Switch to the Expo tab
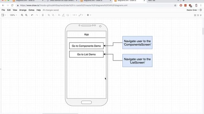The height and width of the screenshot is (114, 204). [62, 1]
